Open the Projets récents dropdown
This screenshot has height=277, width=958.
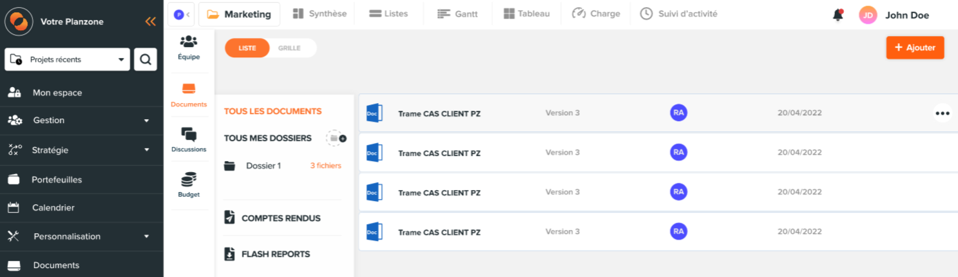68,59
